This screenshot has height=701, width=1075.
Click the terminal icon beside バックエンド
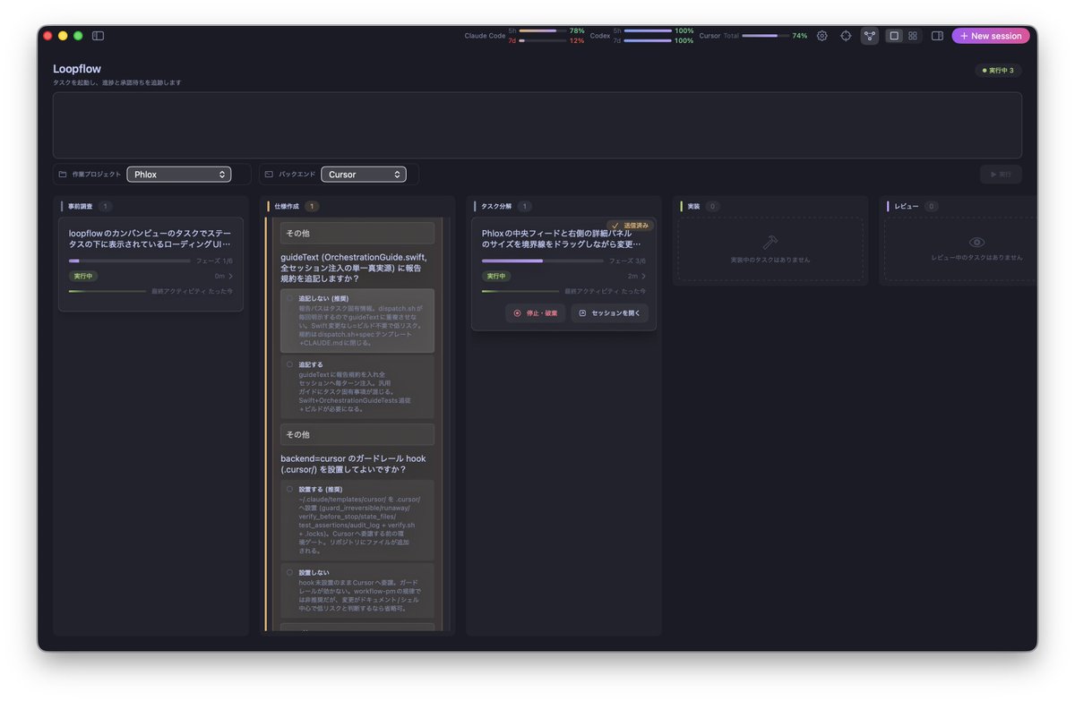[x=269, y=175]
